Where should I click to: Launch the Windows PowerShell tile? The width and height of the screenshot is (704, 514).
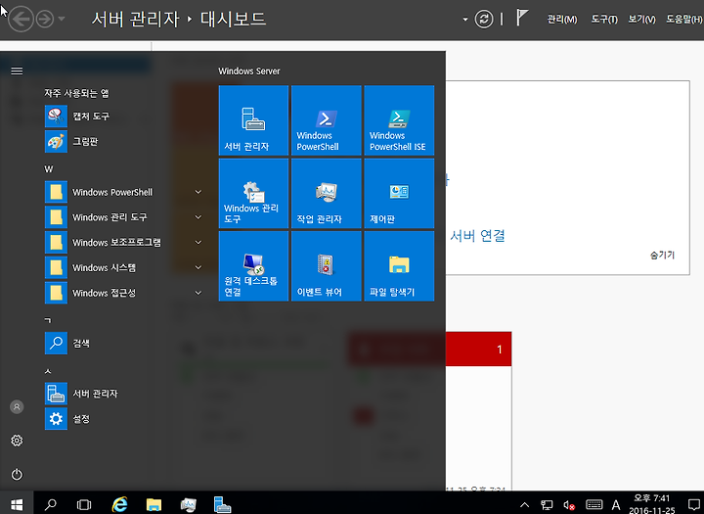click(x=326, y=120)
